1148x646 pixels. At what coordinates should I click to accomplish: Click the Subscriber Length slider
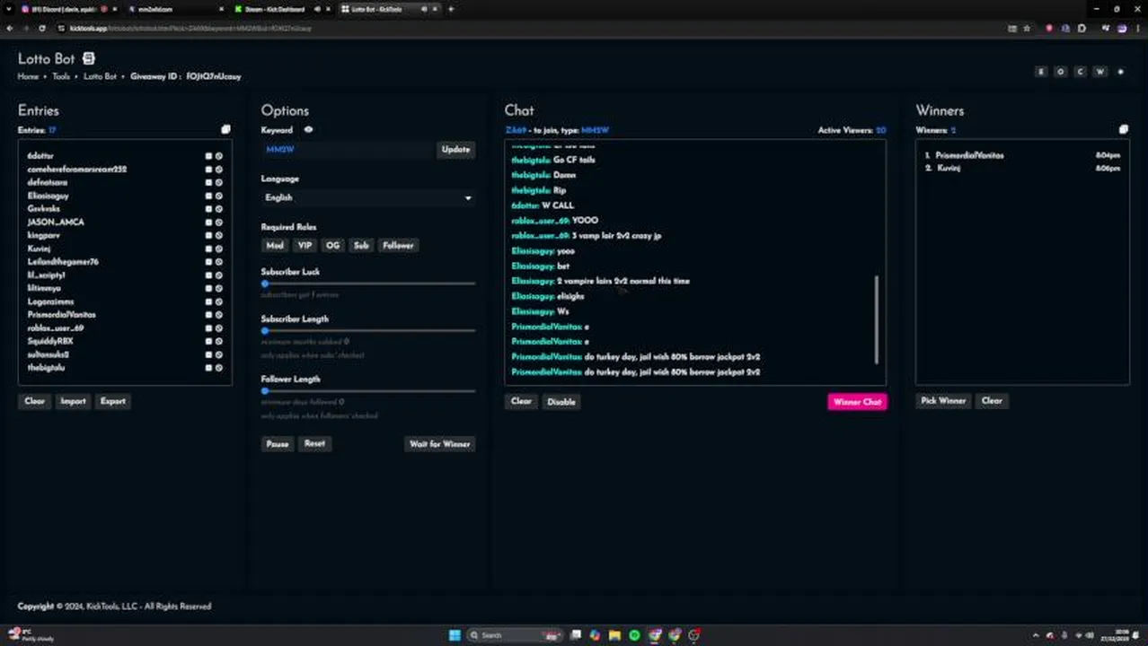368,331
